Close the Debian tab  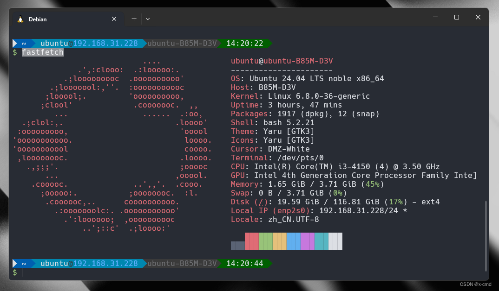tap(114, 19)
